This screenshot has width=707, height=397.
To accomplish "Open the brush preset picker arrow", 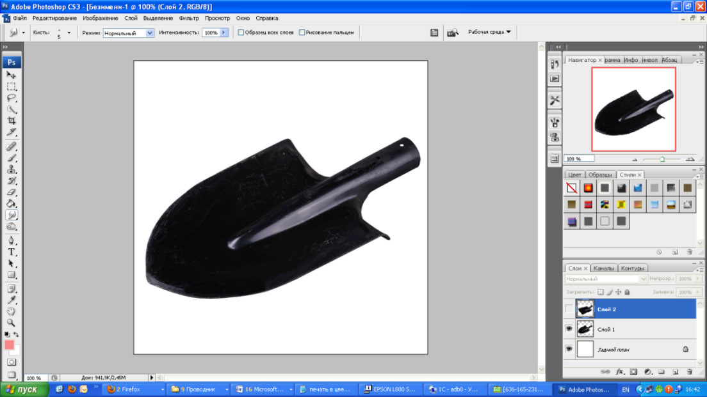I will point(69,33).
